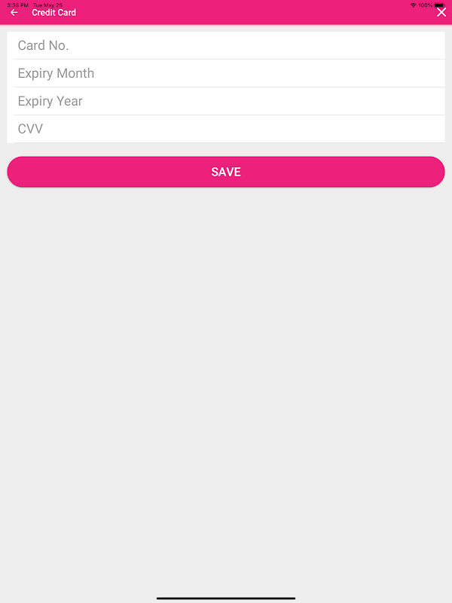Tap the empty gray area below SAVE
This screenshot has height=603, width=452.
(226, 377)
